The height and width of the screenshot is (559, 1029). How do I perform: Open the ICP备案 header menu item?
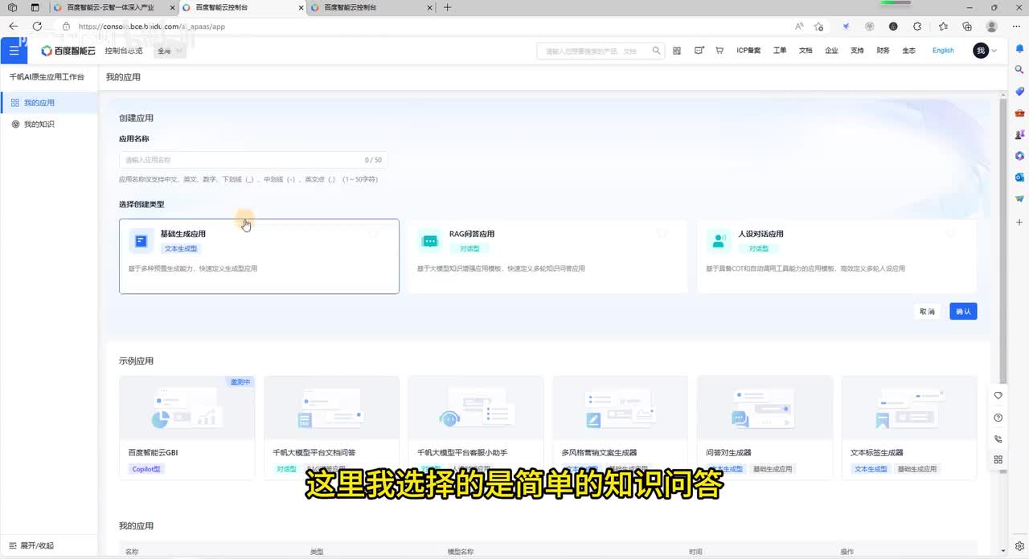coord(748,51)
